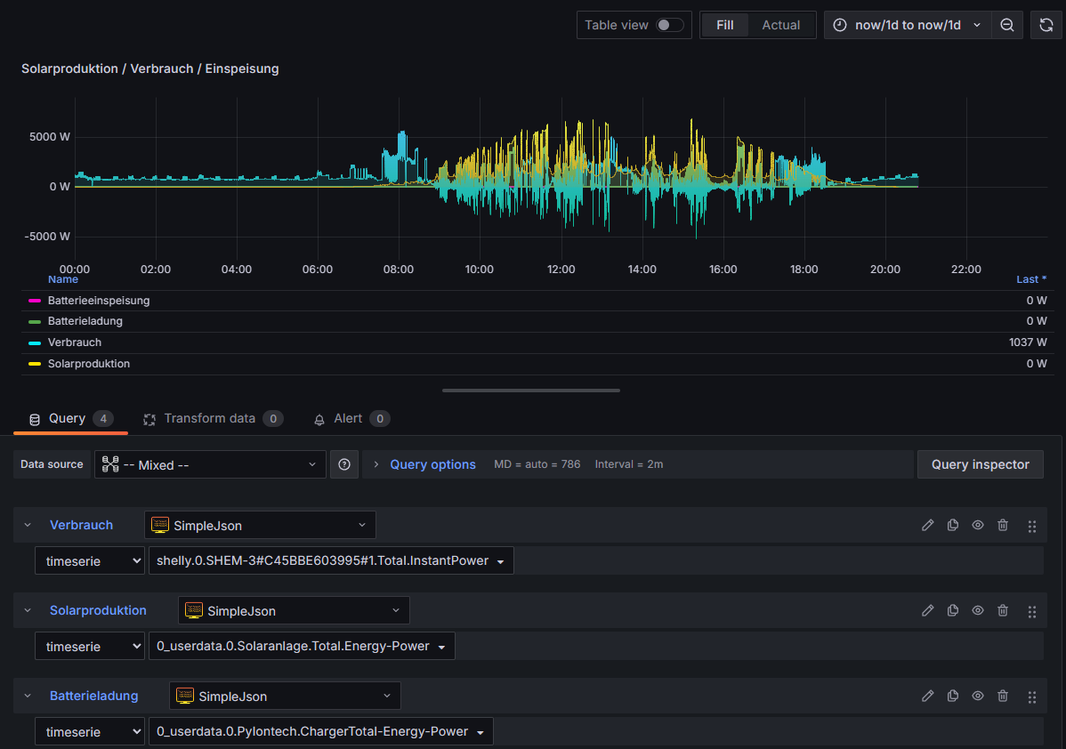
Task: Toggle the Table view switch
Action: pyautogui.click(x=669, y=25)
